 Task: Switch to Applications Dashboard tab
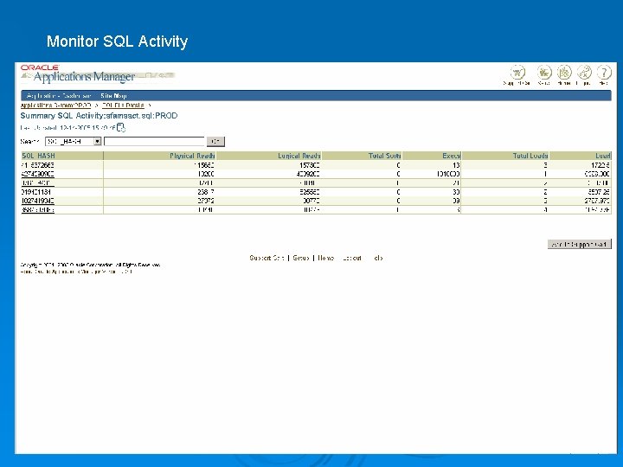(59, 96)
